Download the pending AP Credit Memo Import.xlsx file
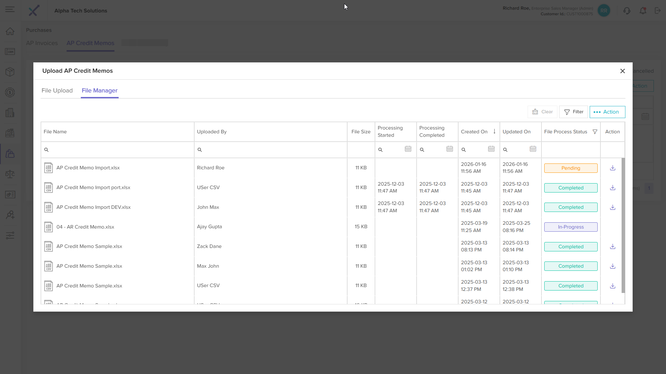Image resolution: width=666 pixels, height=374 pixels. tap(613, 168)
